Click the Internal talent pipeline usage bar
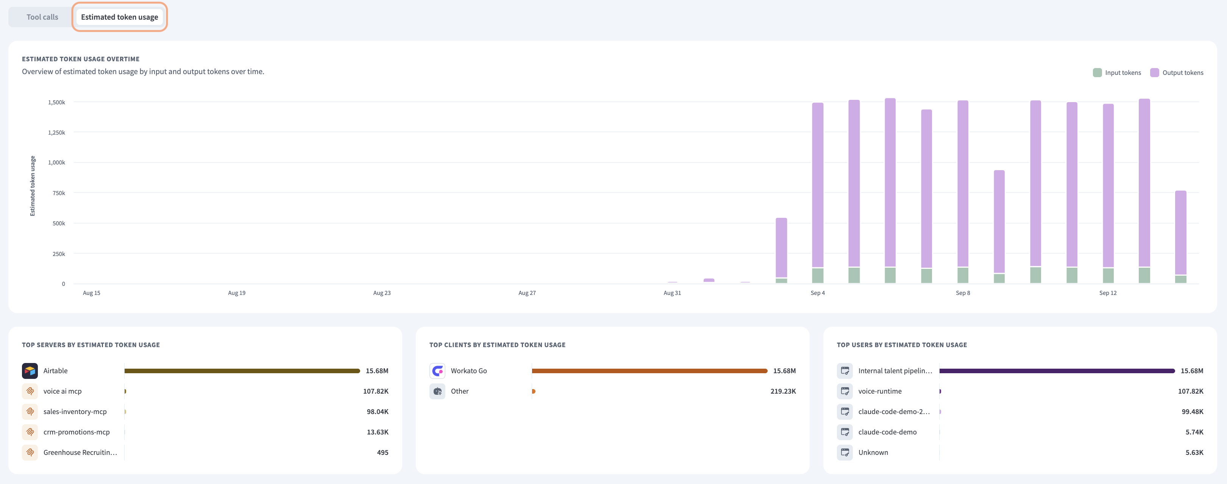 tap(1057, 371)
